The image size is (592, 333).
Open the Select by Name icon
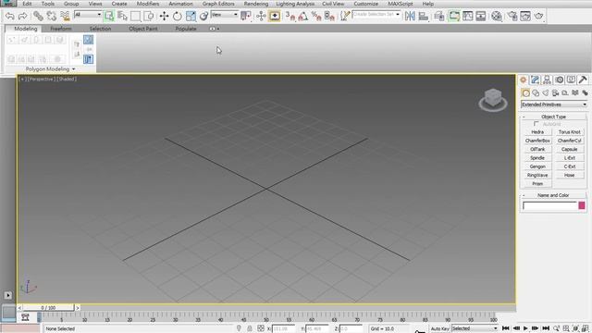pyautogui.click(x=122, y=16)
